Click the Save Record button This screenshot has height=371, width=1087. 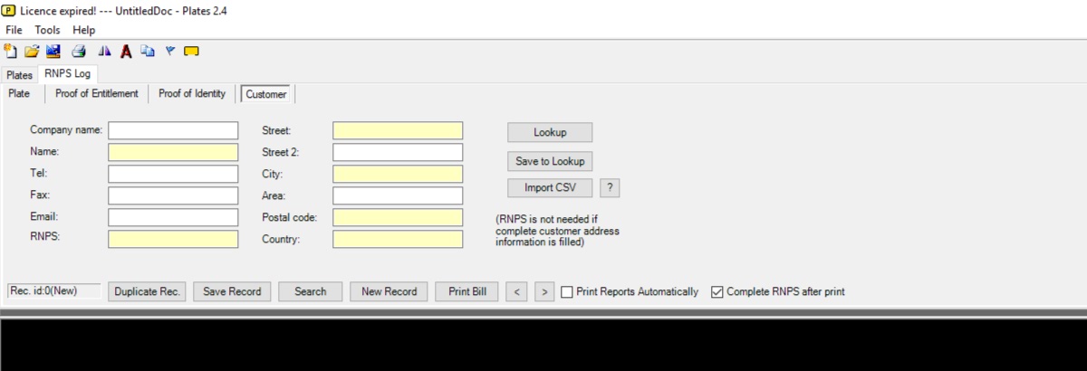pyautogui.click(x=232, y=291)
